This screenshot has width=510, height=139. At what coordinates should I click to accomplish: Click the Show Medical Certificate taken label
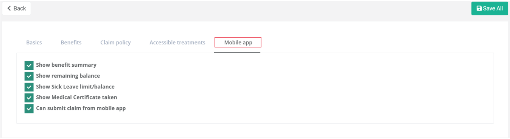76,97
